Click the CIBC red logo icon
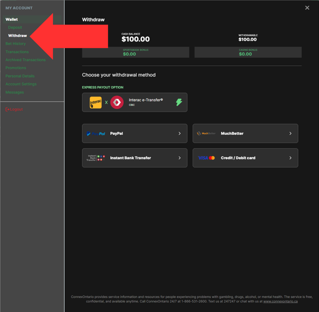 point(117,103)
